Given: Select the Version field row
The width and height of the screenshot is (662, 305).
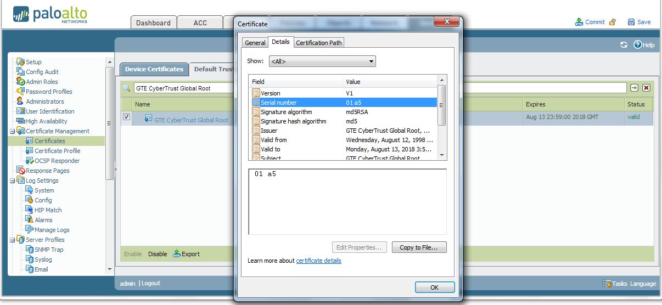Looking at the screenshot, I should [x=344, y=93].
